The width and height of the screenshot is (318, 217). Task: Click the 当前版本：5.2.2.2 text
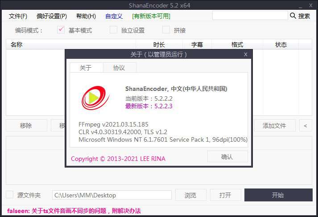(149, 98)
